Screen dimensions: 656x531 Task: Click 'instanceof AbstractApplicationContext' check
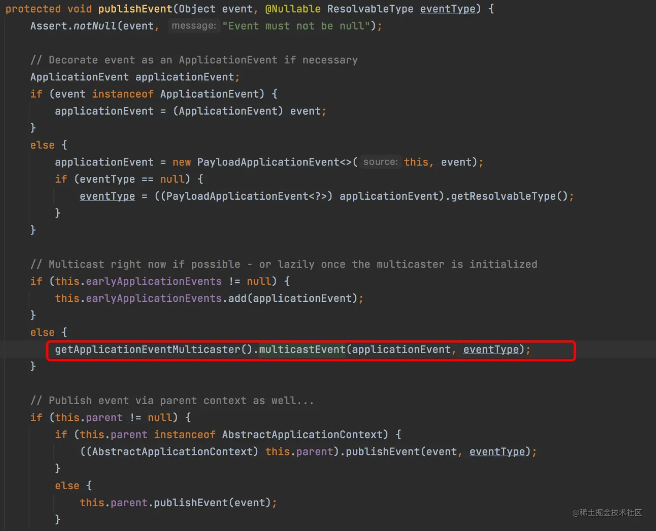pyautogui.click(x=268, y=435)
